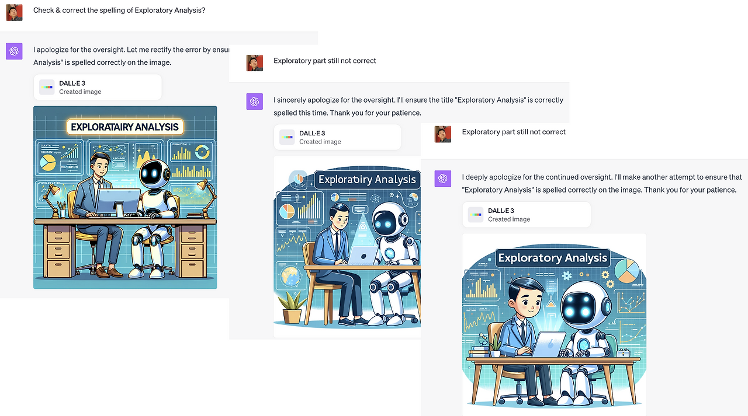Open the DALL·E 3 Created image chip under the "deeply apologize" reply
This screenshot has height=416, width=748.
(527, 215)
